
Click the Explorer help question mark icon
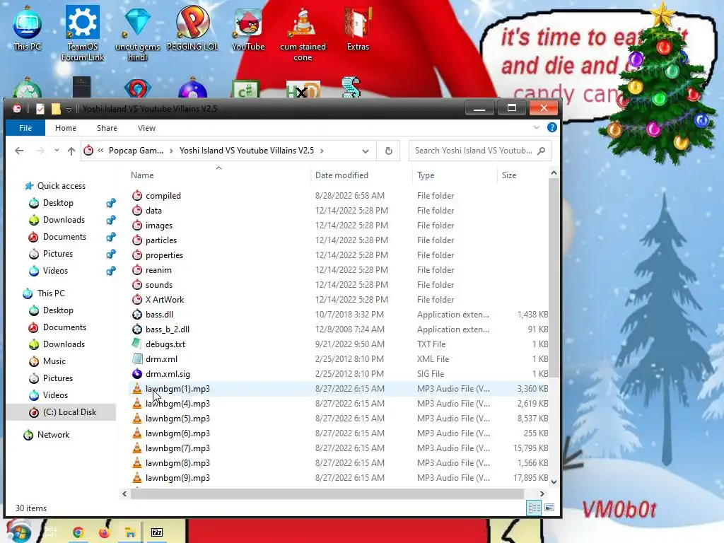(551, 127)
